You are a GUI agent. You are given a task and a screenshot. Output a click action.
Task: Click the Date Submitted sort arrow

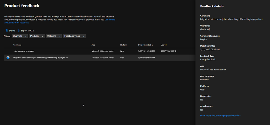coord(152,45)
